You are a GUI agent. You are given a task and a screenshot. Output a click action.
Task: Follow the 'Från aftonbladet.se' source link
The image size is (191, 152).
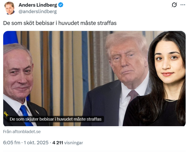pos(22,132)
